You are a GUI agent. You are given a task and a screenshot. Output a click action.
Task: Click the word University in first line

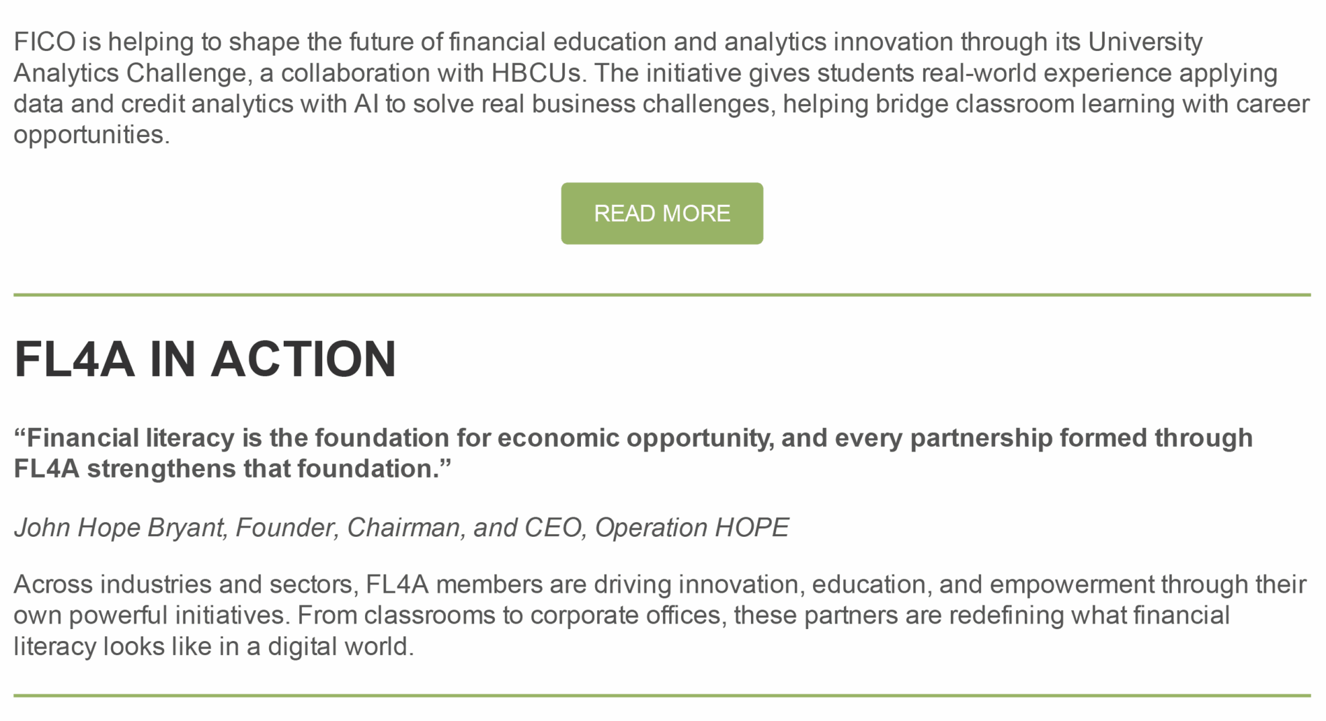pyautogui.click(x=1145, y=42)
